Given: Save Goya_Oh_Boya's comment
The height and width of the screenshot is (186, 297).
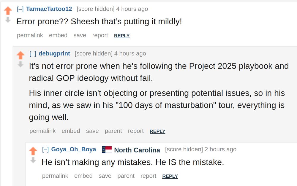Looking at the screenshot, I should (x=105, y=176).
